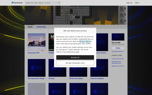
Task: Open the log in link
Action: pyautogui.click(x=137, y=3)
